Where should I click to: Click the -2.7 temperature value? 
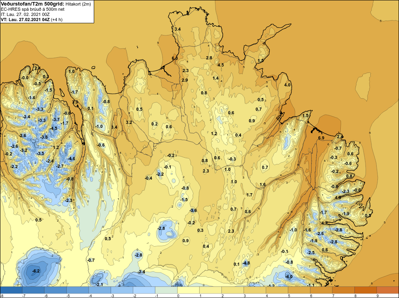59,167
